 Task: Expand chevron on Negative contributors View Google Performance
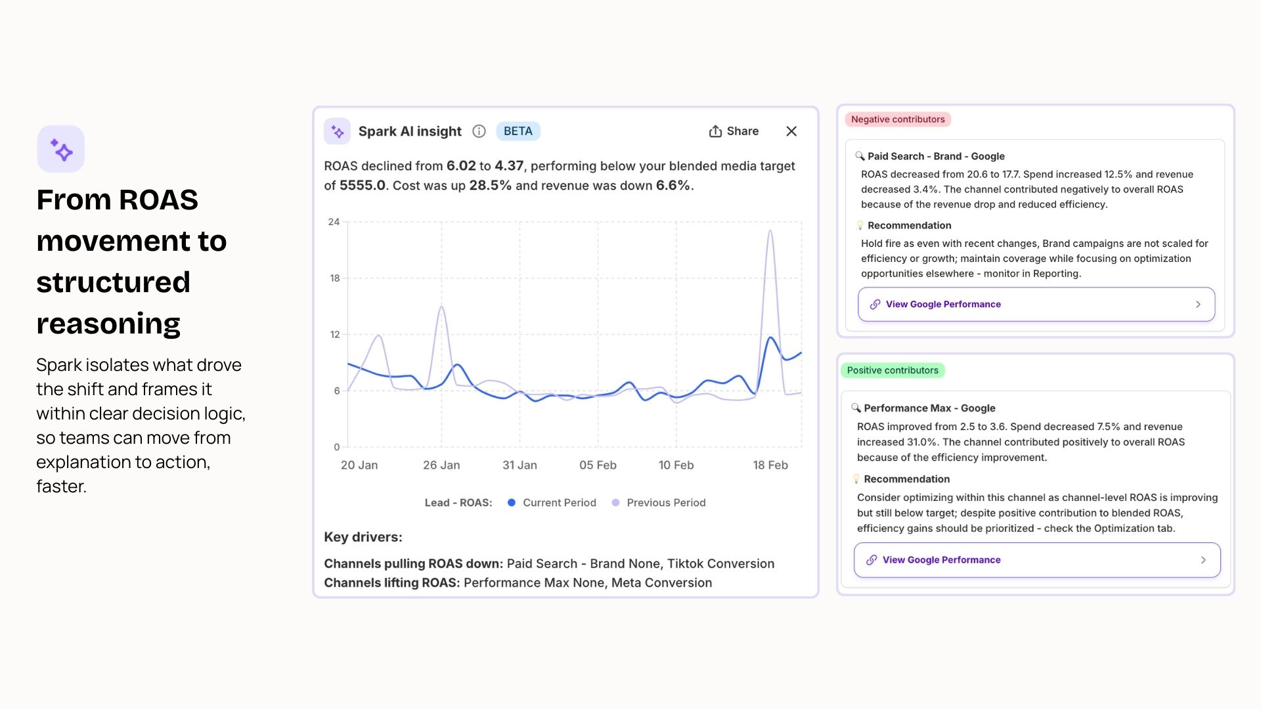point(1198,305)
